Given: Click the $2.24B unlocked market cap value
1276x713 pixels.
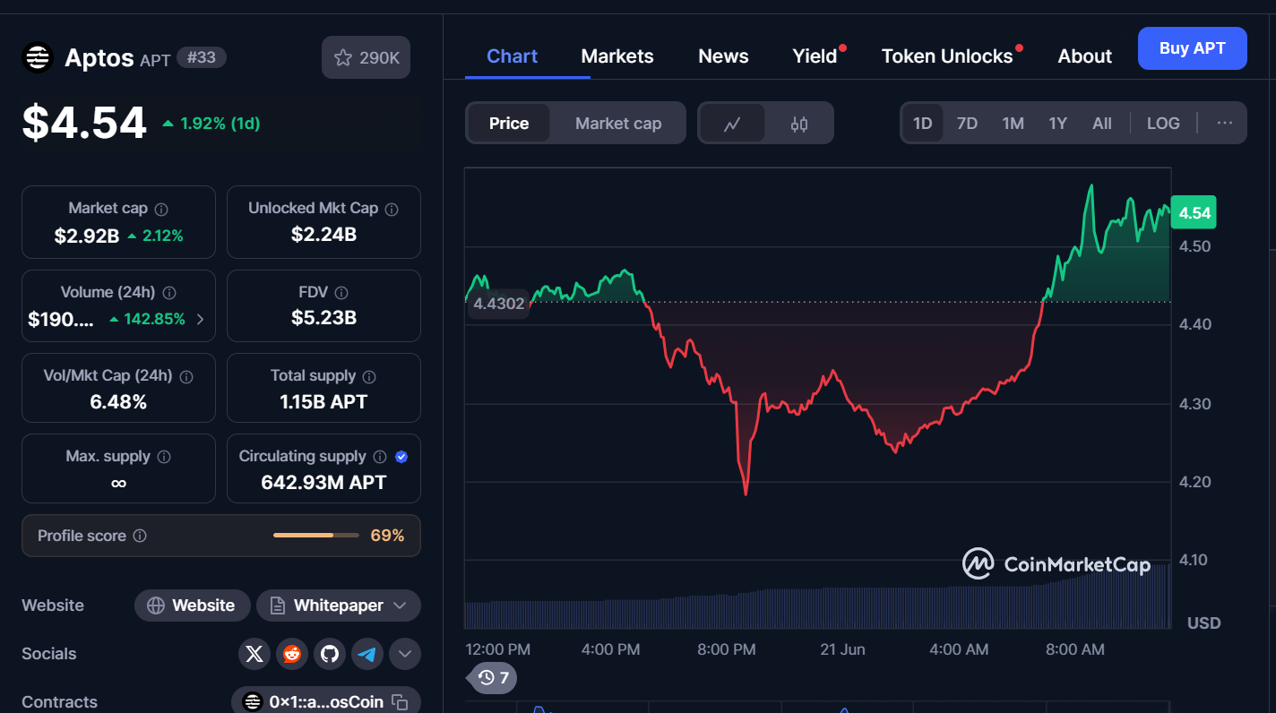Looking at the screenshot, I should point(323,235).
